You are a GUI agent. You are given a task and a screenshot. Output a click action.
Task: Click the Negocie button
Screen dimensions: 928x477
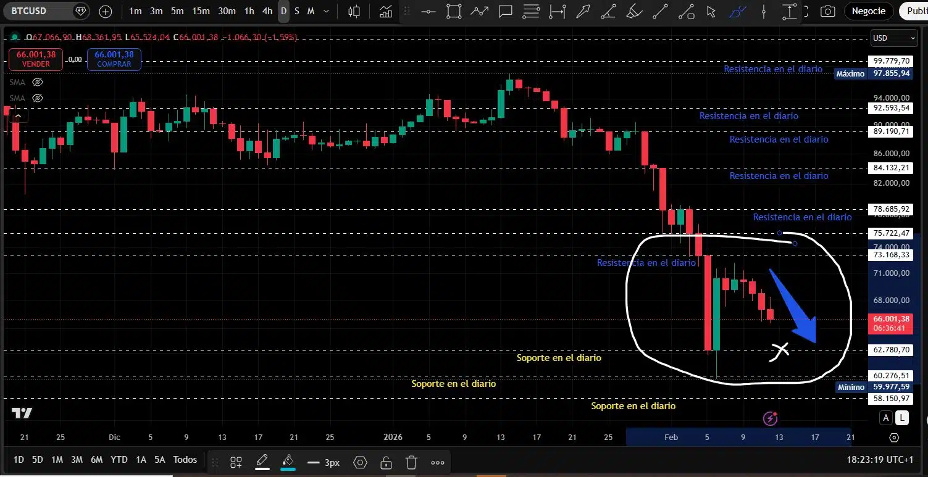tap(868, 11)
